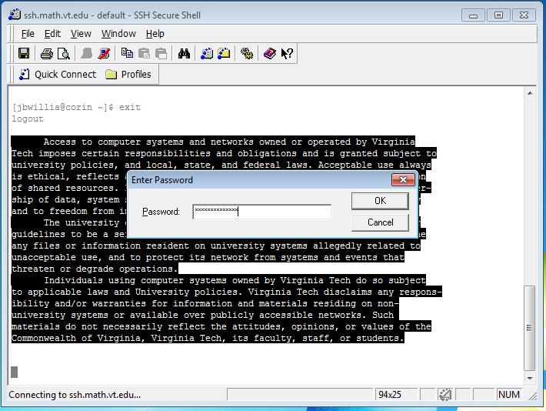The image size is (546, 411).
Task: Open the File menu
Action: (x=28, y=34)
